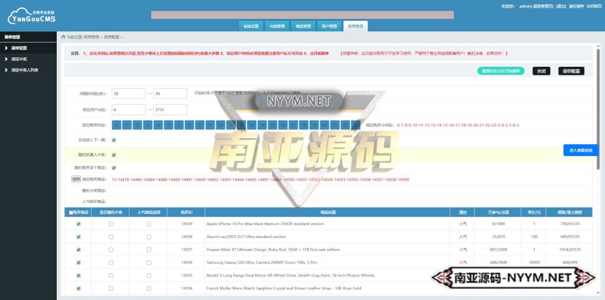Image resolution: width=605 pixels, height=300 pixels.
Task: Select hour 10 in the purchase period row
Action: (220, 125)
